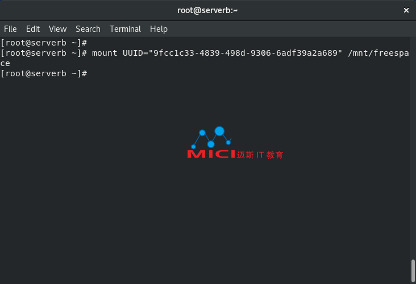The image size is (416, 284).
Task: Open the View menu
Action: [x=57, y=29]
